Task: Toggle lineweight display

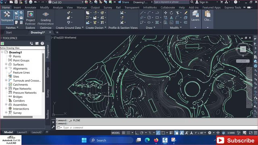Action: click(x=171, y=133)
